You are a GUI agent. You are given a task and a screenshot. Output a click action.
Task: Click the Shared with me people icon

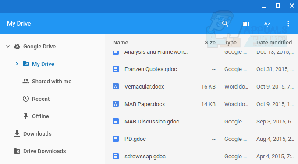point(26,81)
